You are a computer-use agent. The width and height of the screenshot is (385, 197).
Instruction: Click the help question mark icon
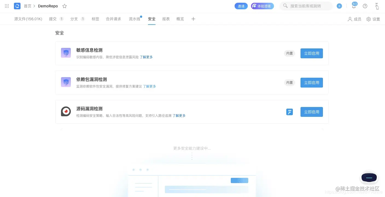click(365, 6)
